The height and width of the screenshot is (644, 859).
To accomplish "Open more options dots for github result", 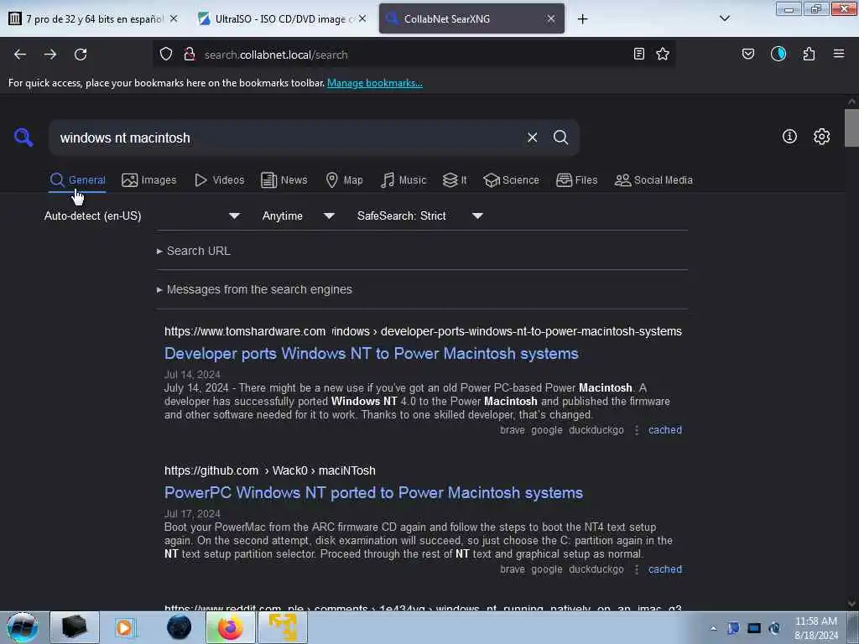I will (x=637, y=569).
